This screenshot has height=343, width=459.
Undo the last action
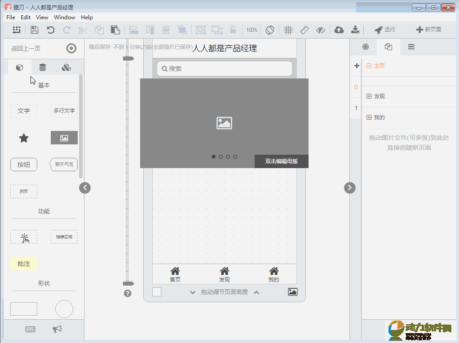click(x=51, y=30)
